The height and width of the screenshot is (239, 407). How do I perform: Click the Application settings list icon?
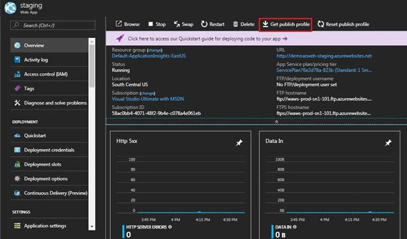(17, 226)
